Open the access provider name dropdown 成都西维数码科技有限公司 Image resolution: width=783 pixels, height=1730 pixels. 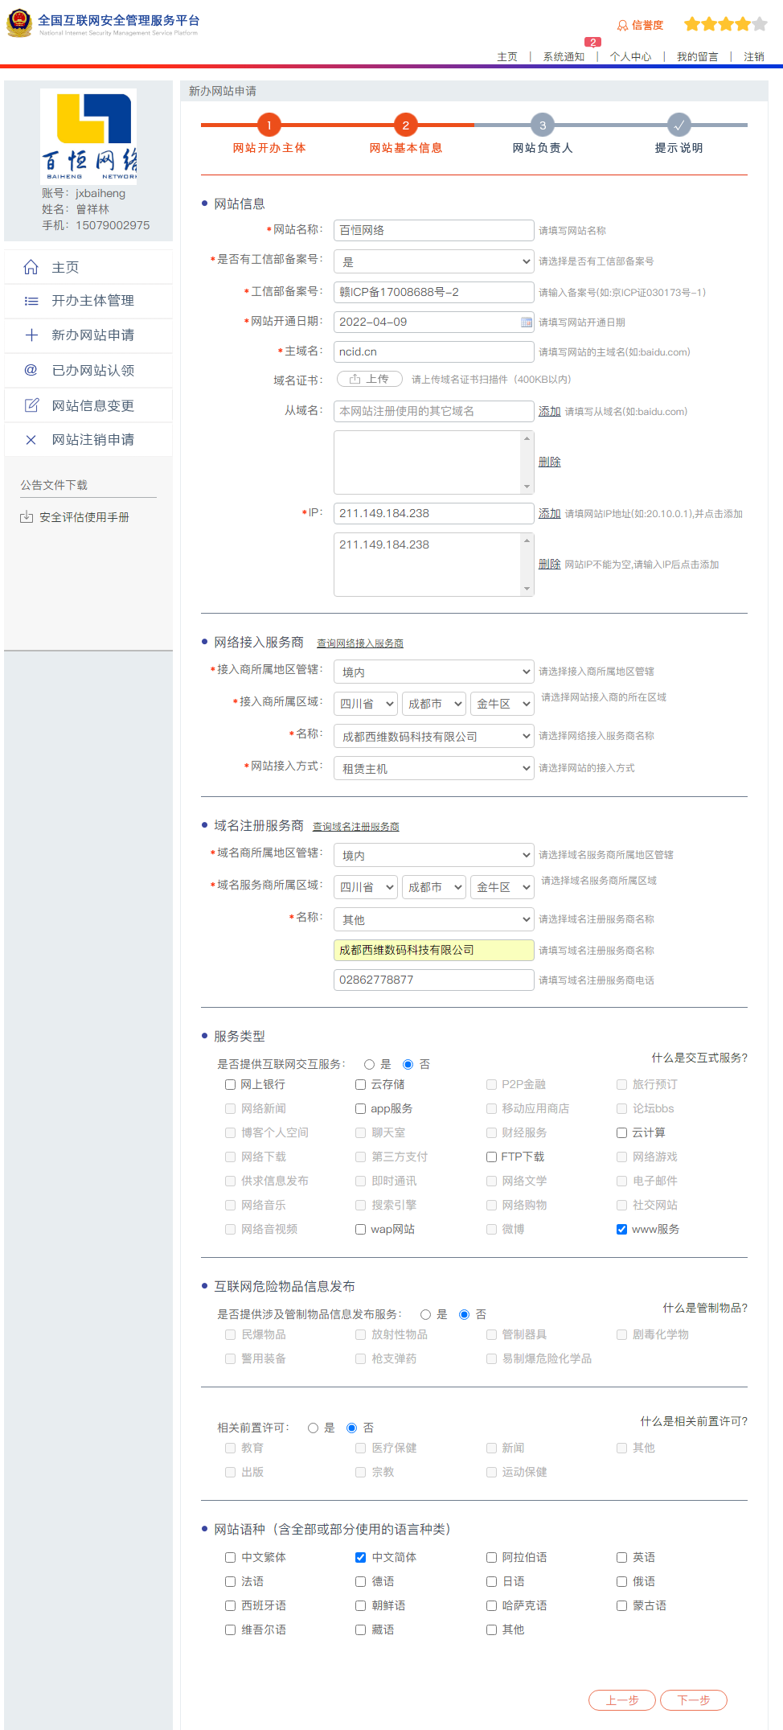(x=434, y=736)
